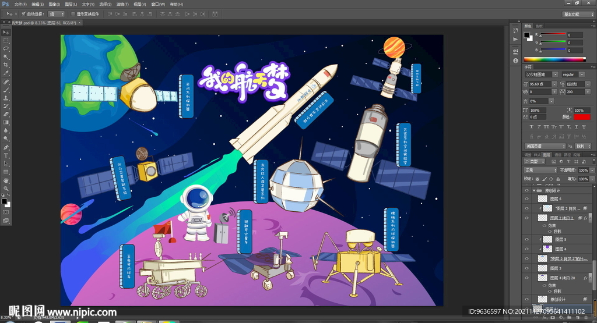Open the blend mode 正常 dropdown

click(x=540, y=171)
